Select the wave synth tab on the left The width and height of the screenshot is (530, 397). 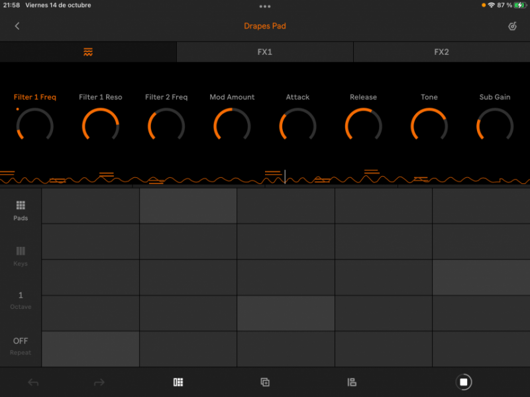88,52
